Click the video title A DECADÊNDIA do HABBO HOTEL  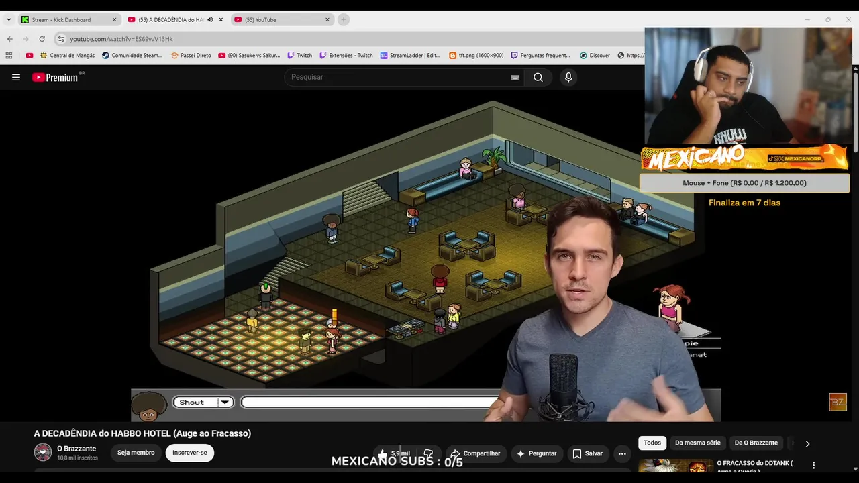142,433
